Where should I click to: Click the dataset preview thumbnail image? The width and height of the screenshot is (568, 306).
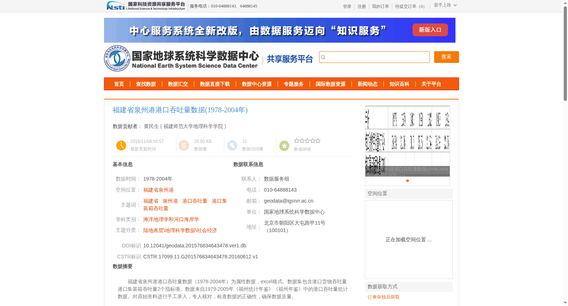(x=407, y=141)
